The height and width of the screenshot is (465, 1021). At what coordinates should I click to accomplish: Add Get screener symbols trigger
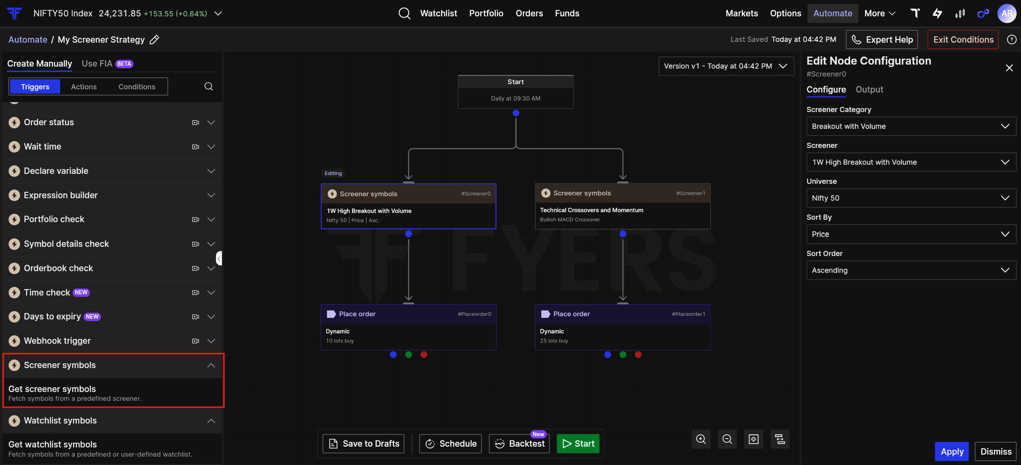pyautogui.click(x=113, y=393)
